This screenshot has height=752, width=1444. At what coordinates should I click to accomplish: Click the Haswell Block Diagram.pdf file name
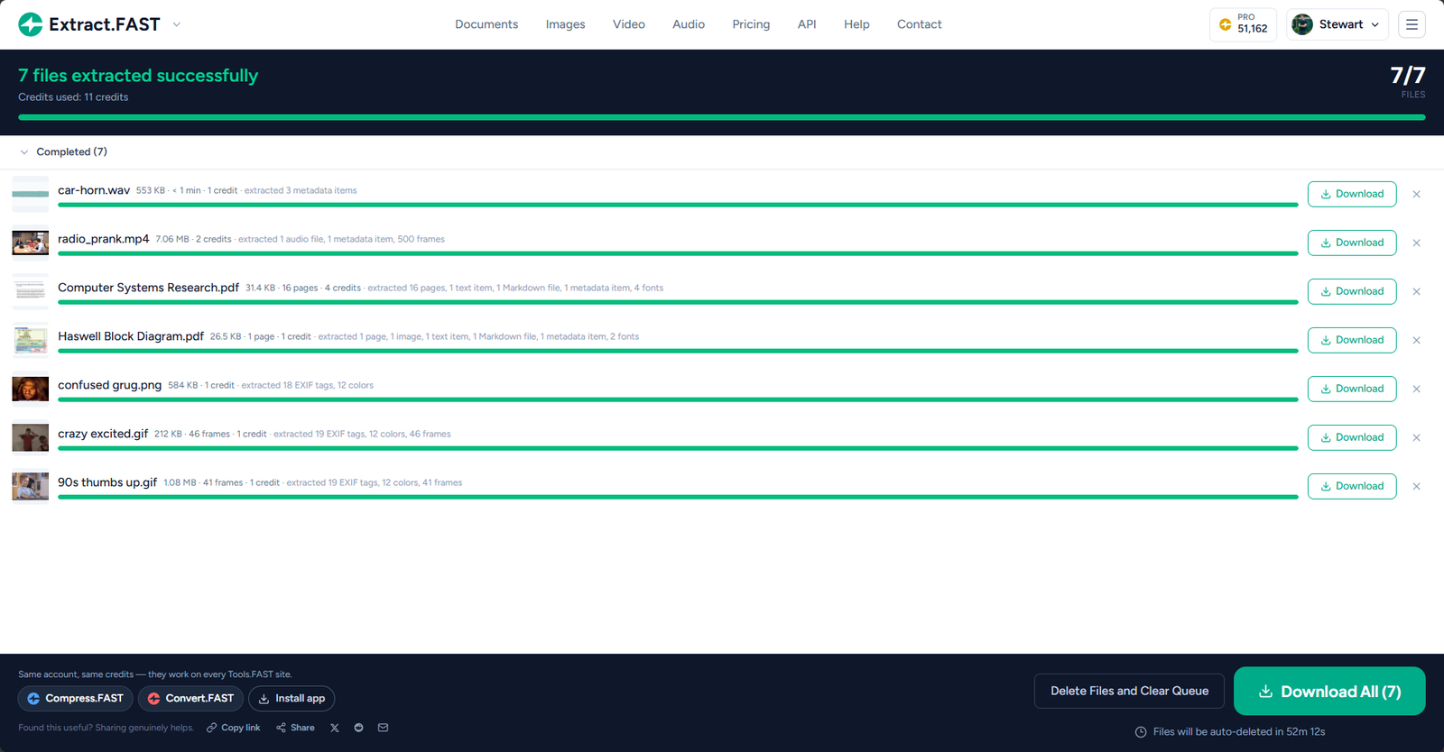131,336
